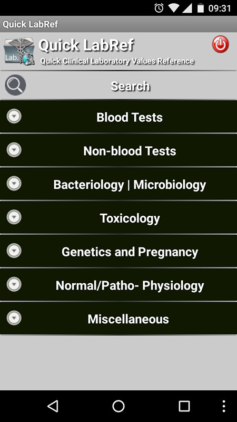Open the Normal/Patho- Physiology category

[x=118, y=285]
